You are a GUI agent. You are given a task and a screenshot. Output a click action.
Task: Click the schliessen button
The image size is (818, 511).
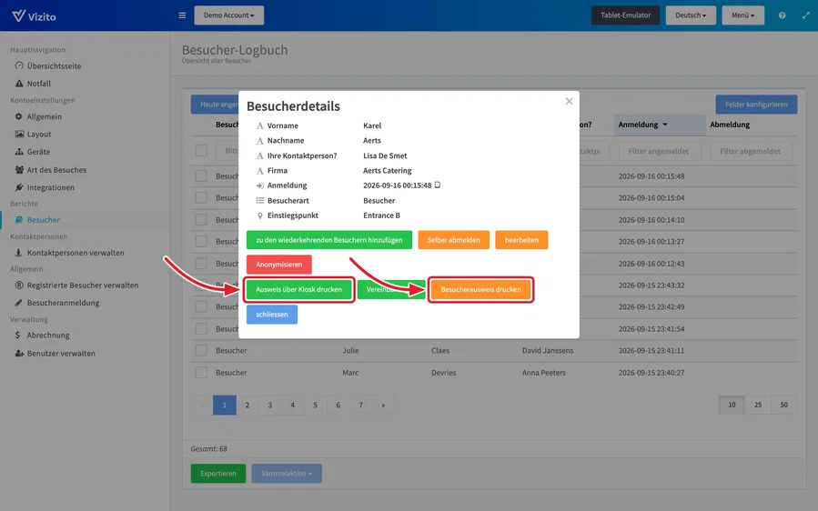[x=272, y=315]
